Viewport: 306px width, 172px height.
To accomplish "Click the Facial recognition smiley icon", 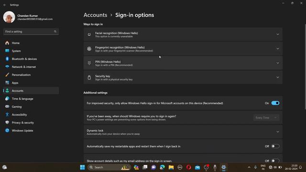I will pyautogui.click(x=89, y=34).
